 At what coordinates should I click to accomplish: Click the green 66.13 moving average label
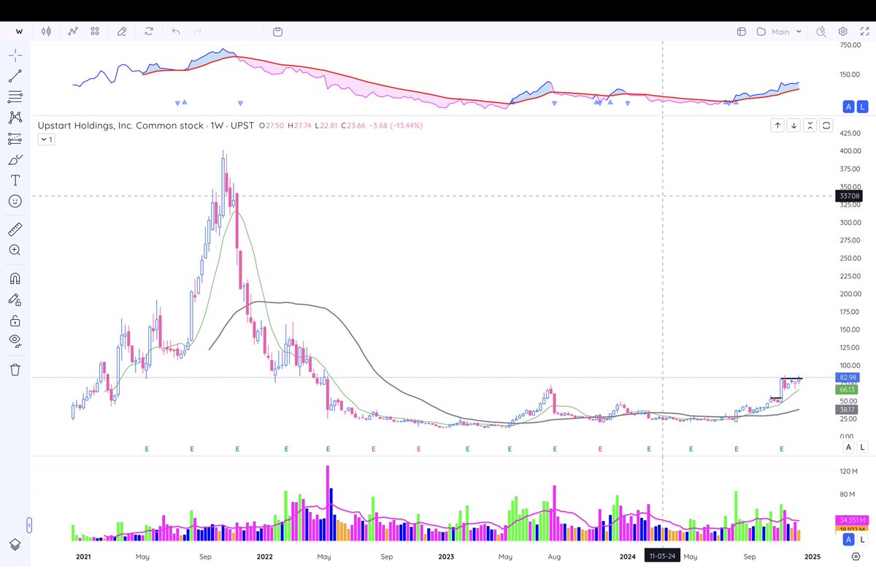[848, 390]
